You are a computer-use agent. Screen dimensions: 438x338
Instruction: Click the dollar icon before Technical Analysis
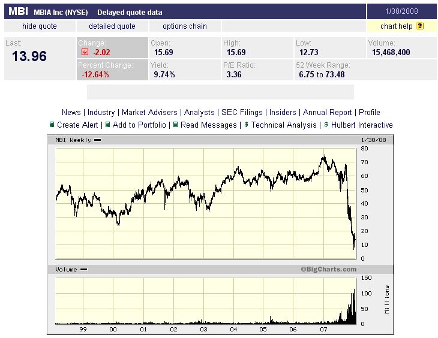click(246, 125)
